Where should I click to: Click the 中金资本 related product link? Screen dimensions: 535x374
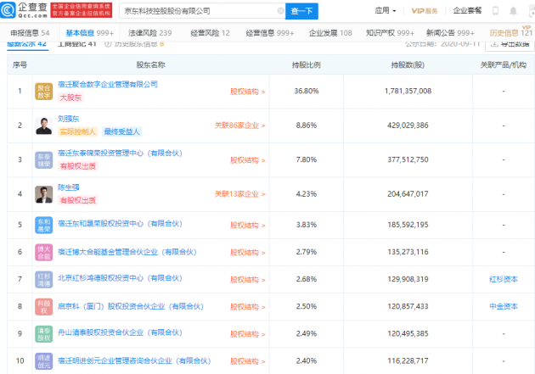tap(503, 306)
